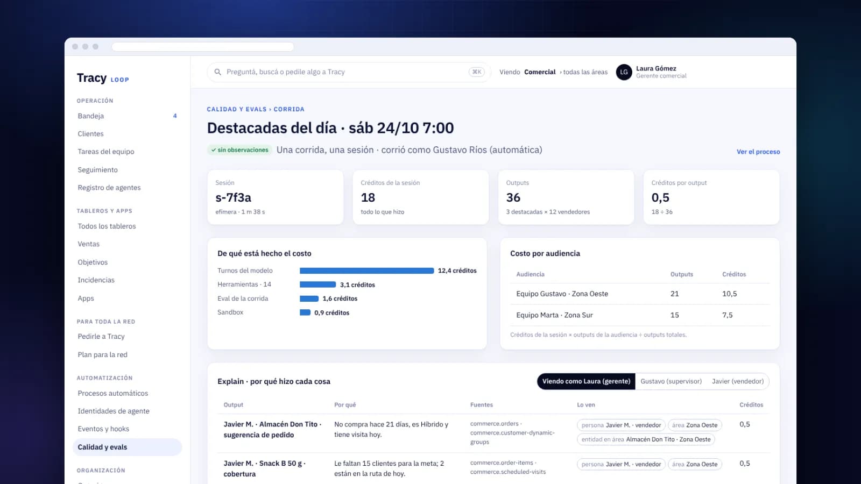Click the ⌘K shortcut badge

point(477,72)
